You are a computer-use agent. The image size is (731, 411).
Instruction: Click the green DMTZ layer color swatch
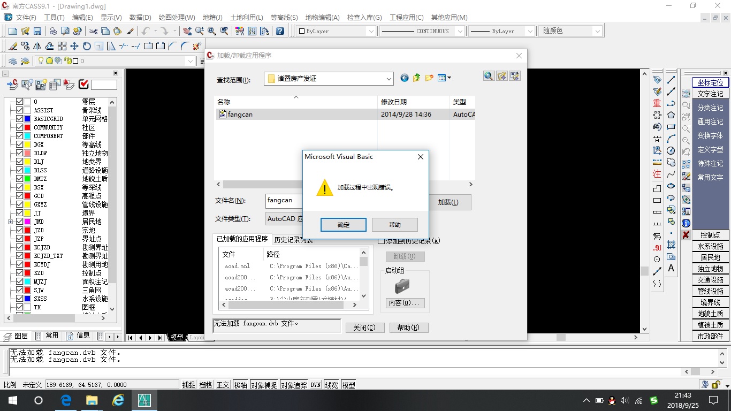coord(27,179)
